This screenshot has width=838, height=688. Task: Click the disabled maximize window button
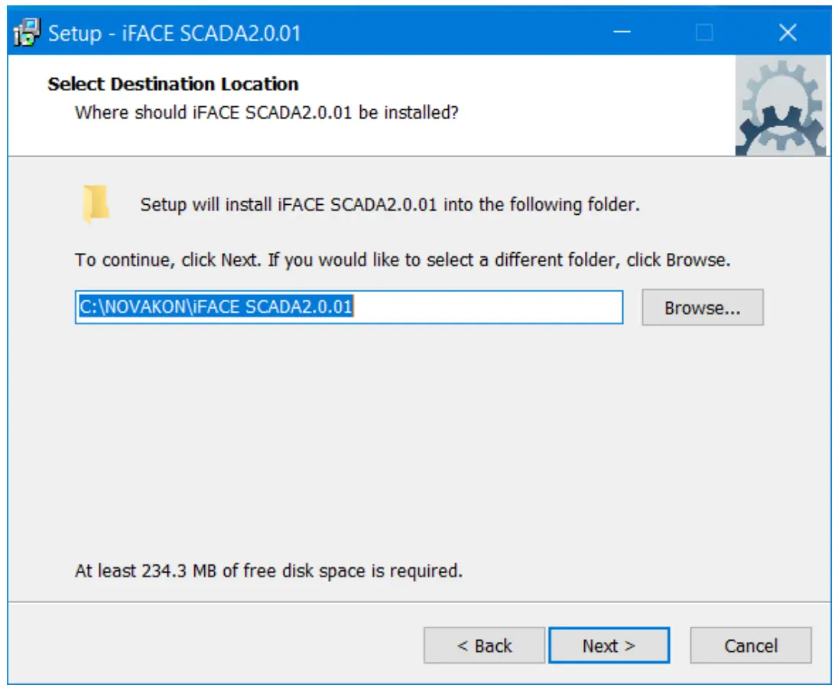(x=704, y=33)
